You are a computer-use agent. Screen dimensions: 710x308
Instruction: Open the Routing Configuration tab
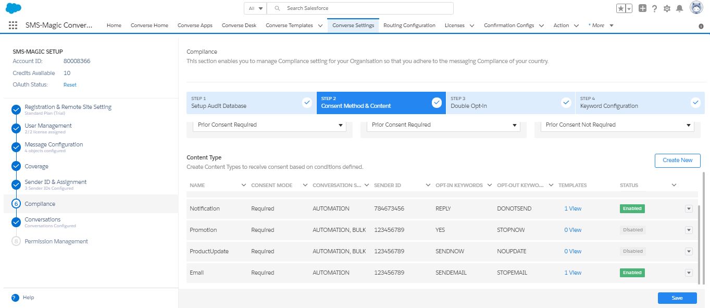tap(409, 25)
